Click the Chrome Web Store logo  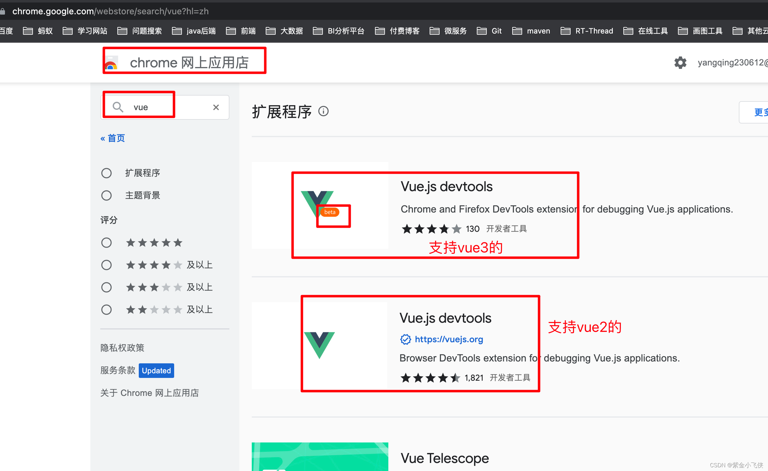pos(111,63)
